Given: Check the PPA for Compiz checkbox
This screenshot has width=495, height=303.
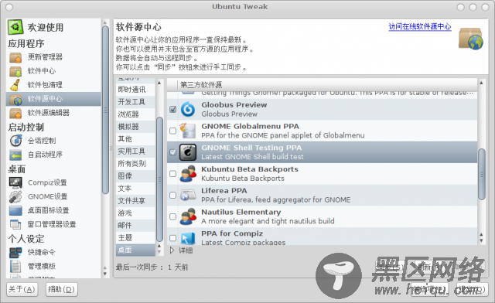Looking at the screenshot, I should [172, 238].
